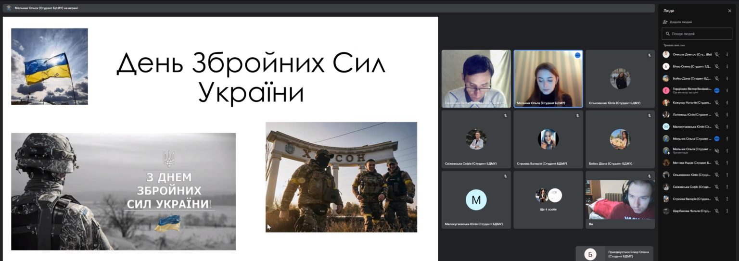Toggle mute for Бічер Олена in list
739x261 pixels.
point(716,66)
